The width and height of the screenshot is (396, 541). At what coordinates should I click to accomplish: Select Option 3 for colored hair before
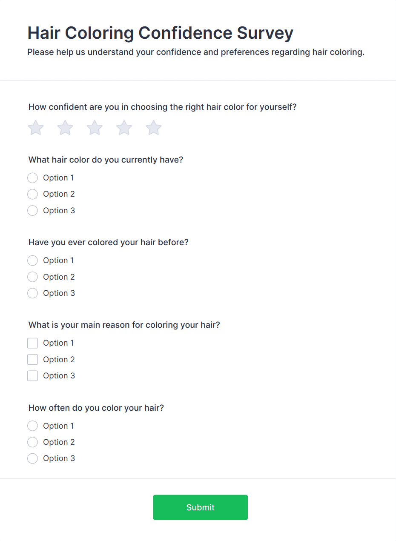tap(32, 293)
